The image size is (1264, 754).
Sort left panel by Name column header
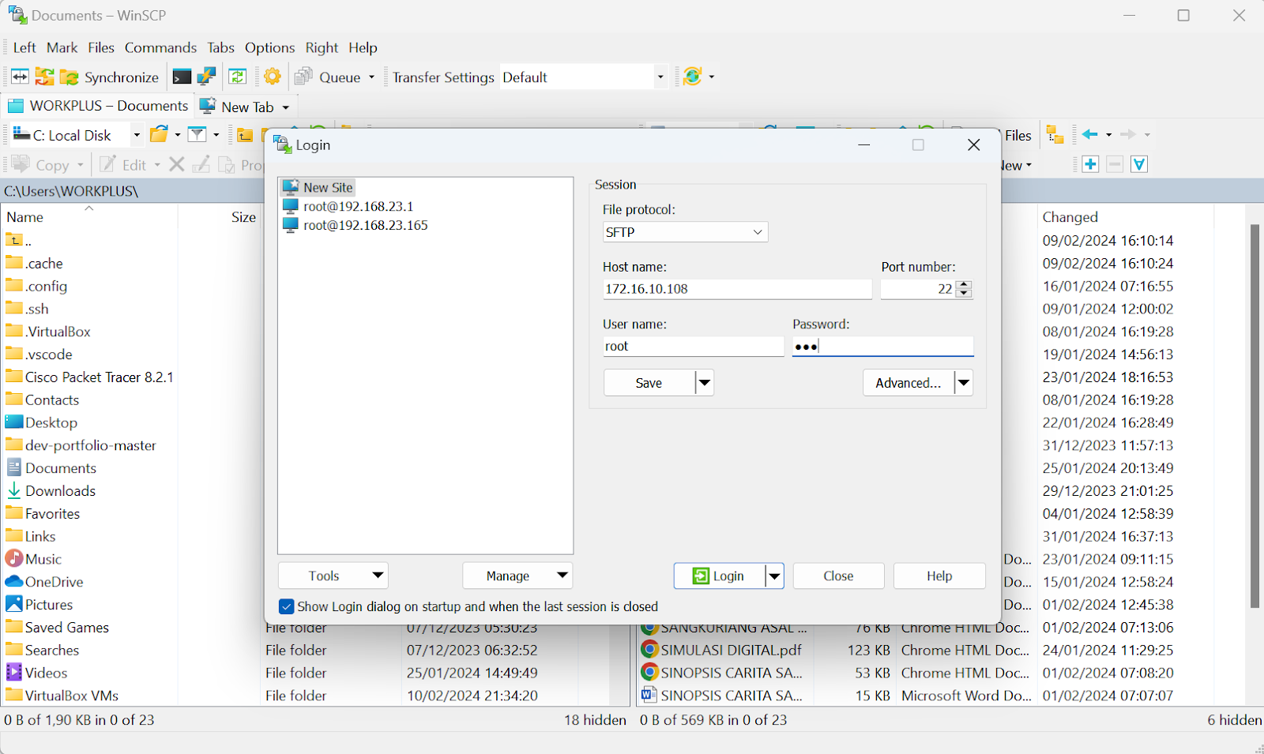(x=90, y=216)
